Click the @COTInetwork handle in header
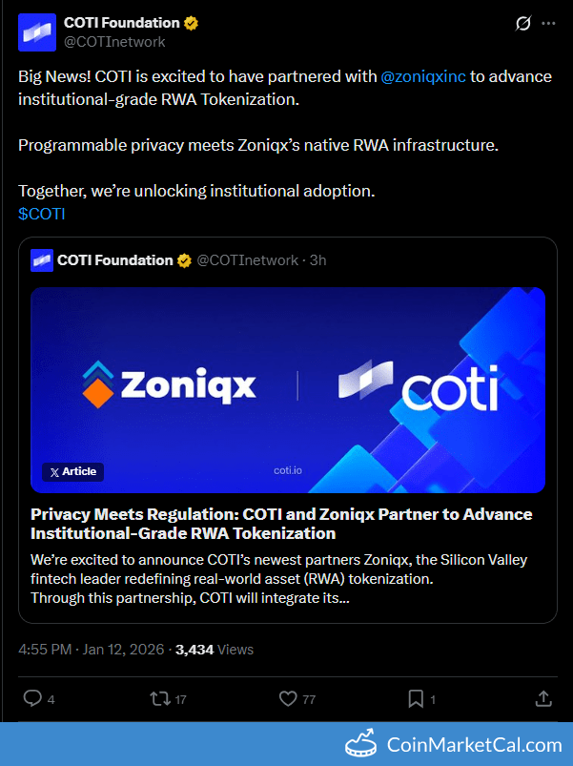This screenshot has width=573, height=766. (x=114, y=42)
